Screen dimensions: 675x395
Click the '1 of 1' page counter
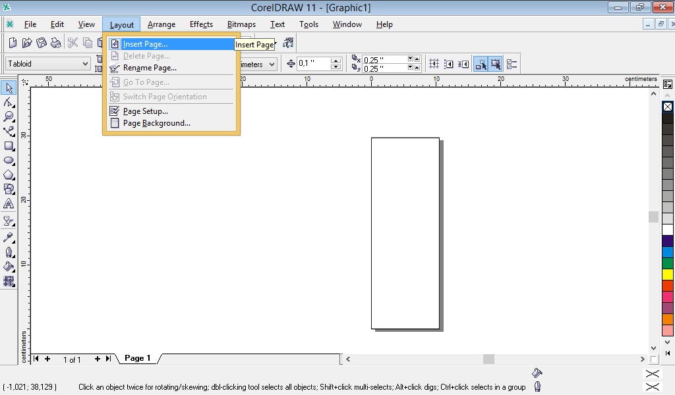point(72,359)
